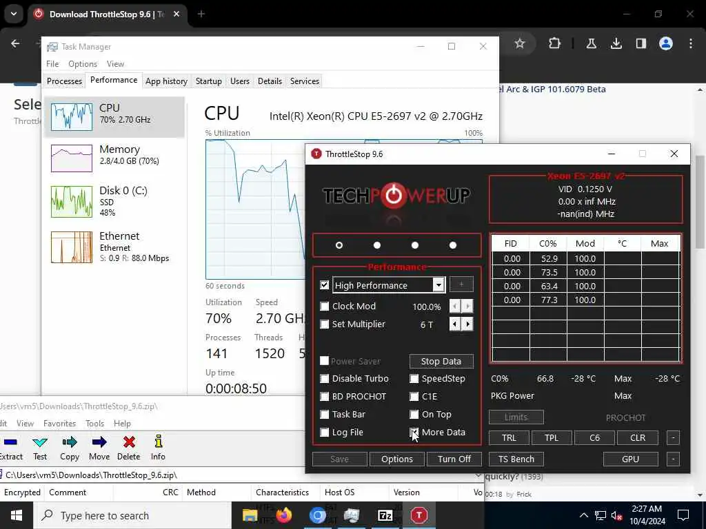
Task: Click the TPL button
Action: [x=552, y=437]
